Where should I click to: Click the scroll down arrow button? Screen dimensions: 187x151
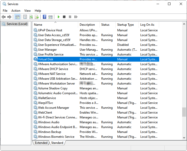[x=184, y=138]
